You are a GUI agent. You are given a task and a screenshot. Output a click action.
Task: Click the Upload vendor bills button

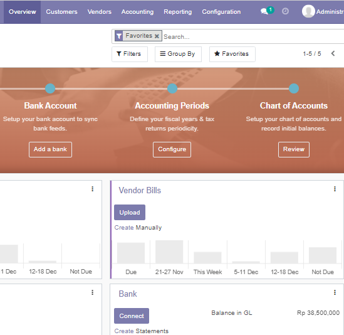pyautogui.click(x=130, y=213)
